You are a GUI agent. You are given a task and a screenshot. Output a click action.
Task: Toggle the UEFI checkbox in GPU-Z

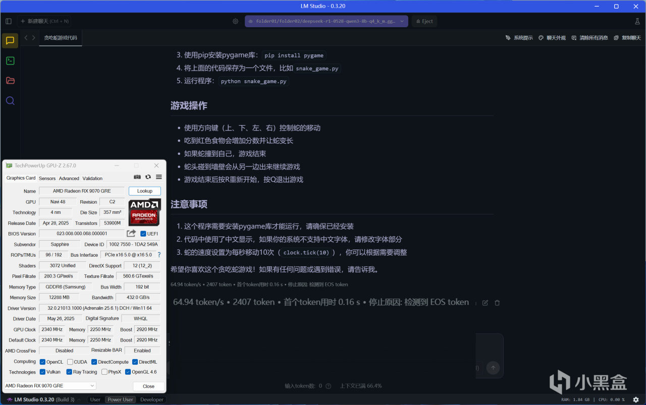[x=143, y=234]
